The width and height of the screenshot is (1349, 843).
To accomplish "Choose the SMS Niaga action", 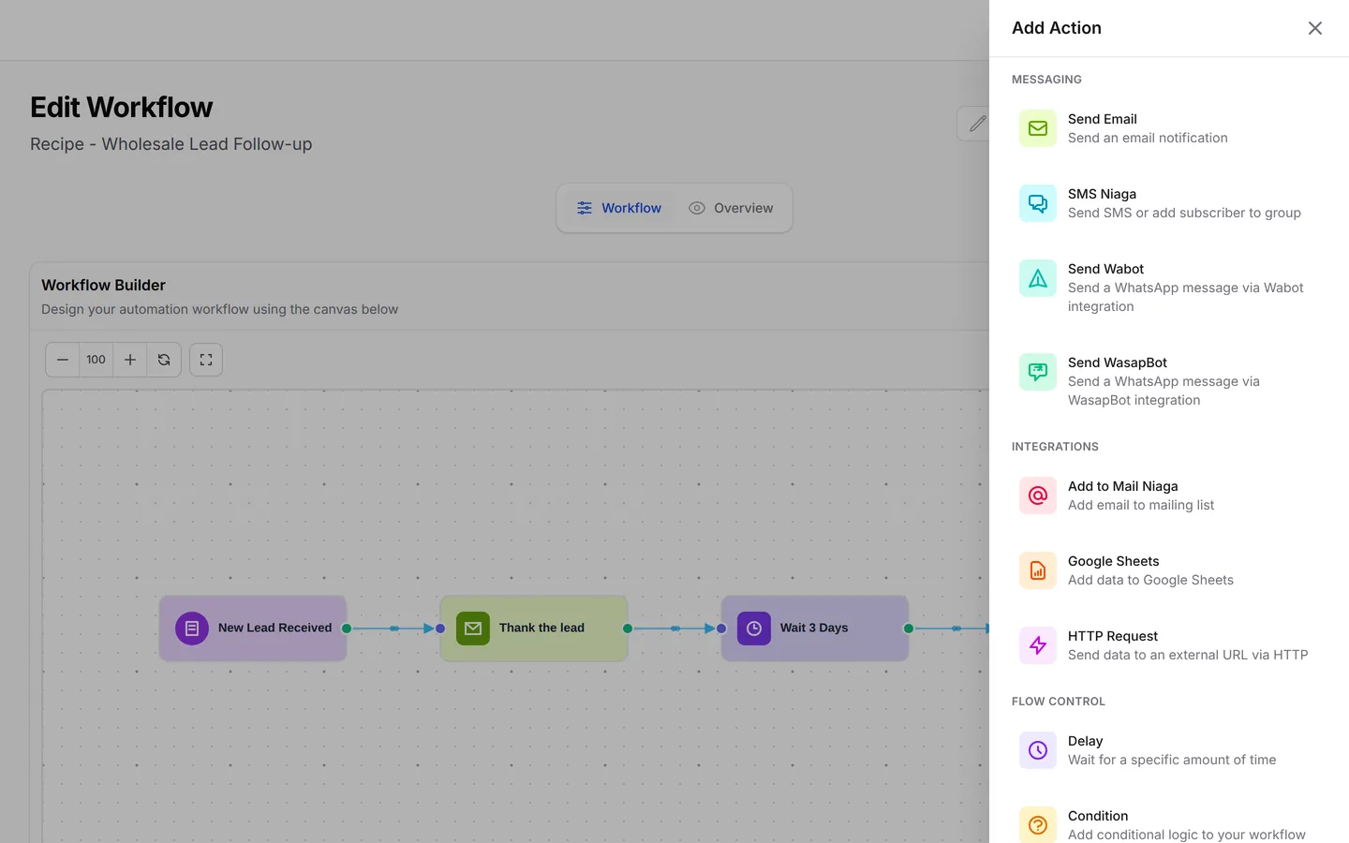I will click(1169, 203).
